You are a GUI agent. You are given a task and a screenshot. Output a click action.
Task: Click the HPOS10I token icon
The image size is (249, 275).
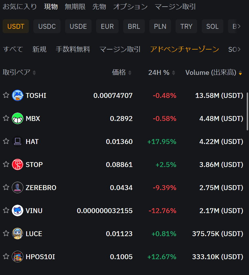click(18, 257)
